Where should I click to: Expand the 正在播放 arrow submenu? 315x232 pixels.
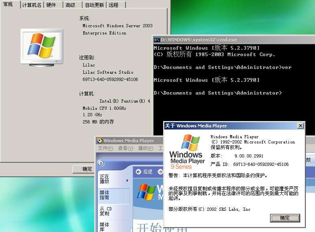point(127,181)
